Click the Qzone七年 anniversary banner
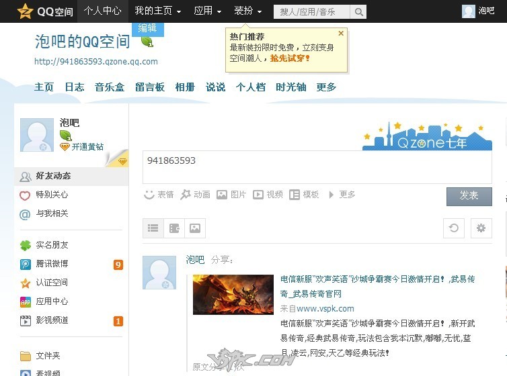 pyautogui.click(x=427, y=136)
